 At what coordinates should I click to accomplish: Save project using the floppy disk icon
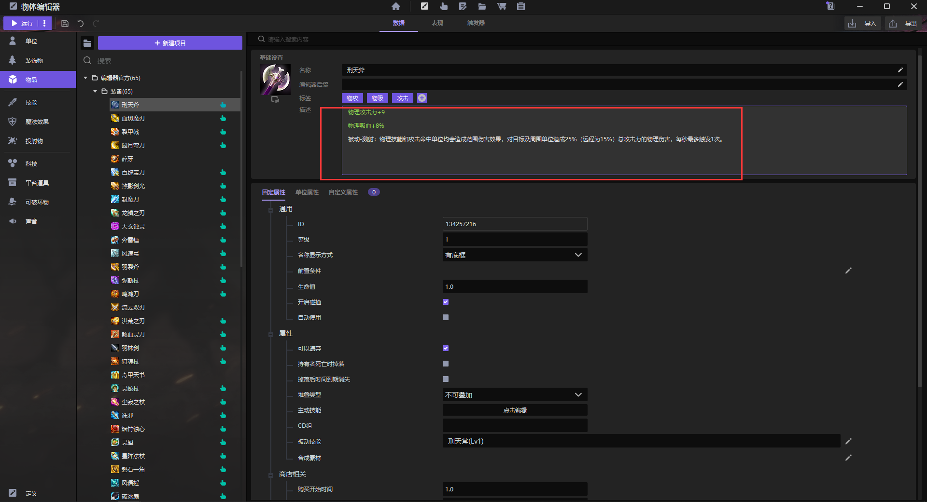click(65, 23)
